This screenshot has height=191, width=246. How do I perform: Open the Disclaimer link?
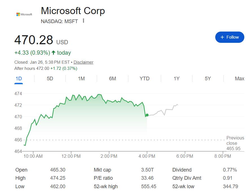83,62
